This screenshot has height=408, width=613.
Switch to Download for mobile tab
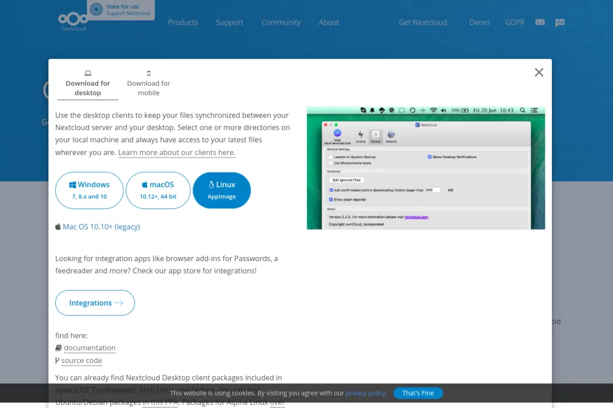(148, 84)
